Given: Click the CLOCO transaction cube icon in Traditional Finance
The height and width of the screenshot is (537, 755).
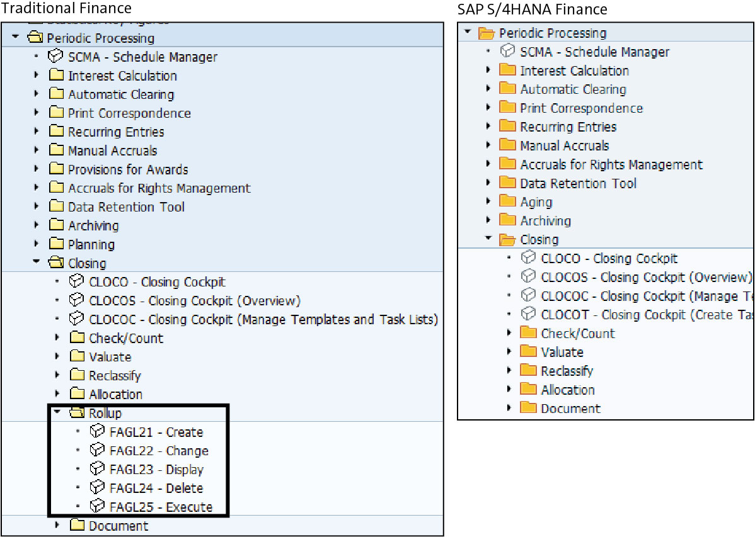Looking at the screenshot, I should [76, 281].
